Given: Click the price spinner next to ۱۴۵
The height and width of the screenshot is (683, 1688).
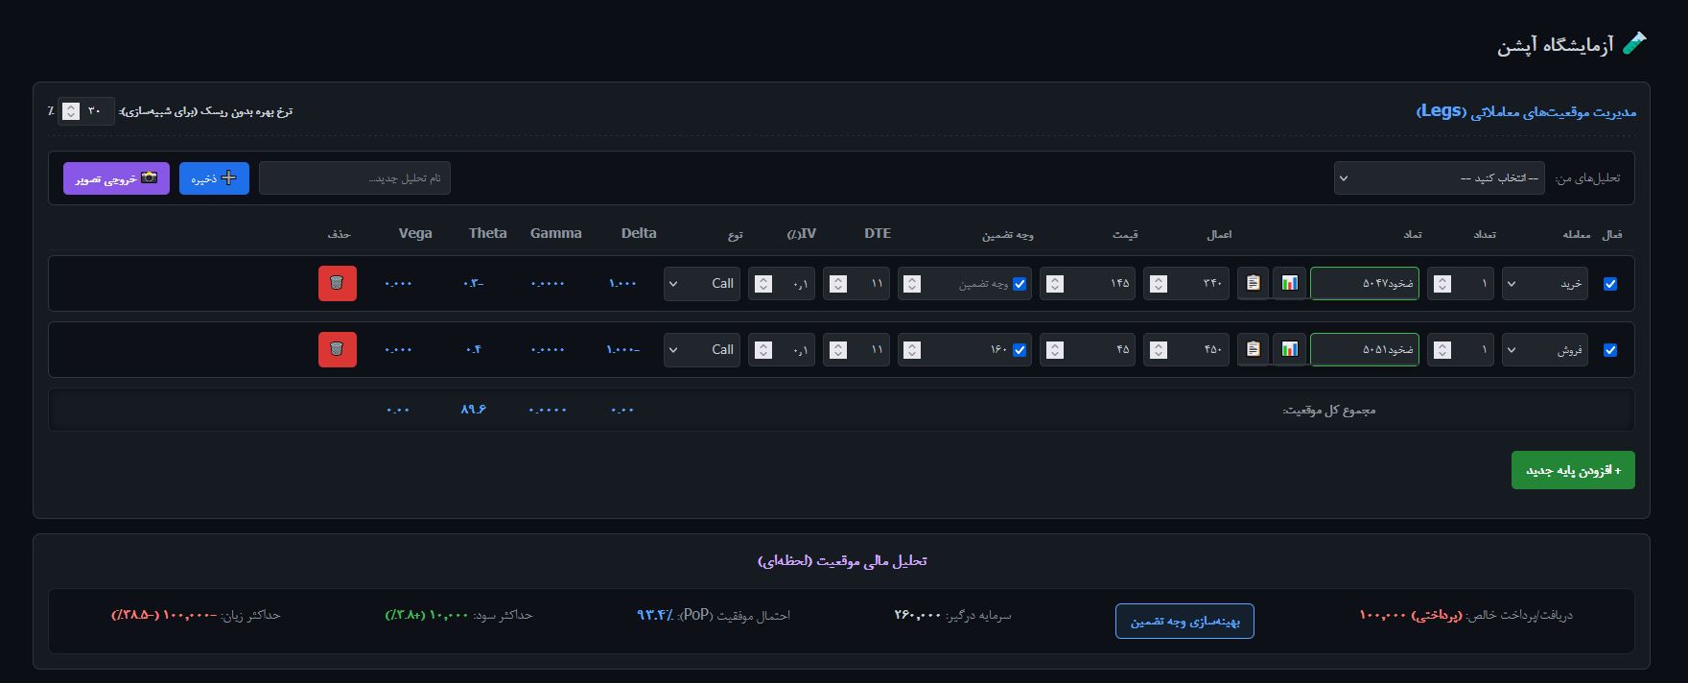Looking at the screenshot, I should (1055, 284).
